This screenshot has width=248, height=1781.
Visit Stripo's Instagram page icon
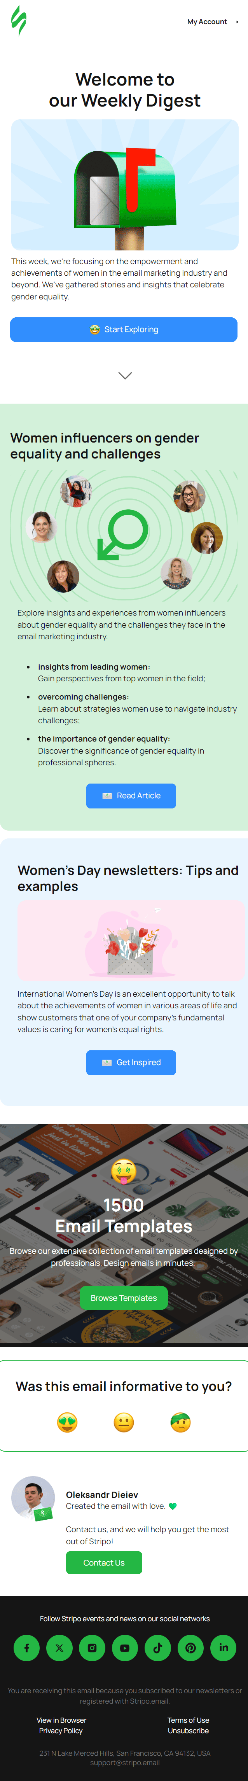coord(92,1648)
